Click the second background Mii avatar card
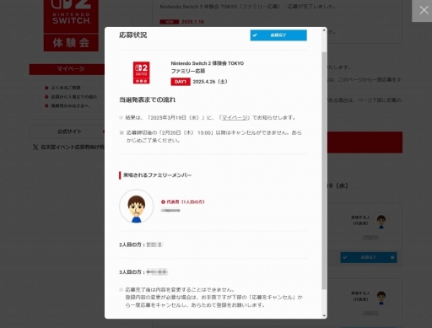The width and height of the screenshot is (432, 328). (381, 297)
